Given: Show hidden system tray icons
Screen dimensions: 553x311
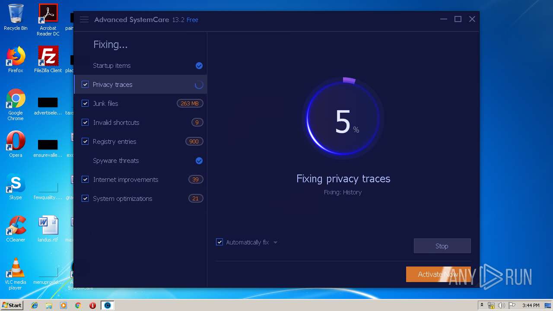Looking at the screenshot, I should 482,305.
